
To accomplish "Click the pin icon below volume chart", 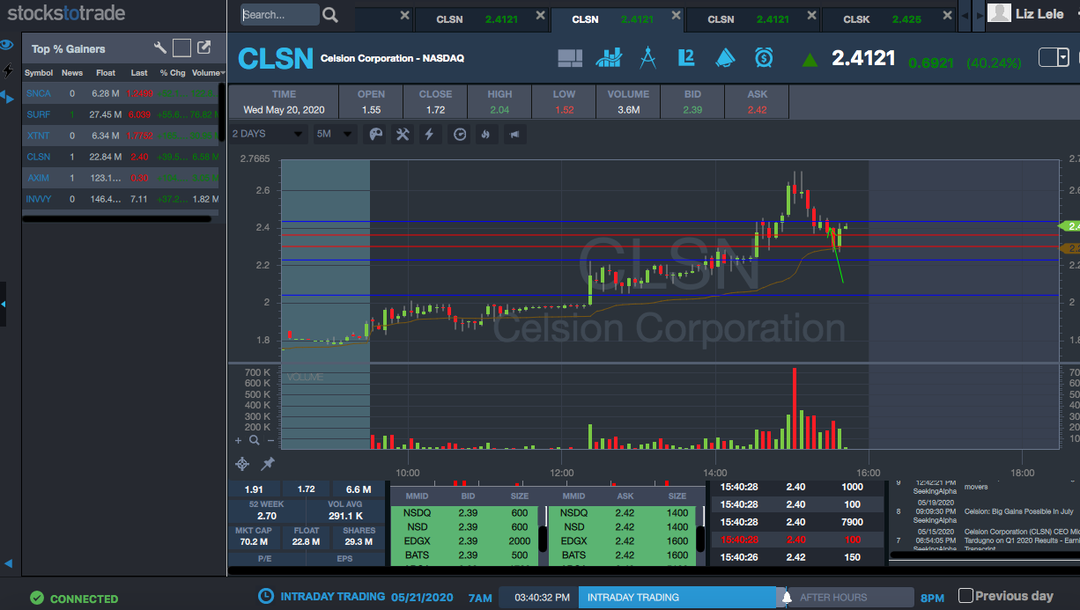I will 268,463.
